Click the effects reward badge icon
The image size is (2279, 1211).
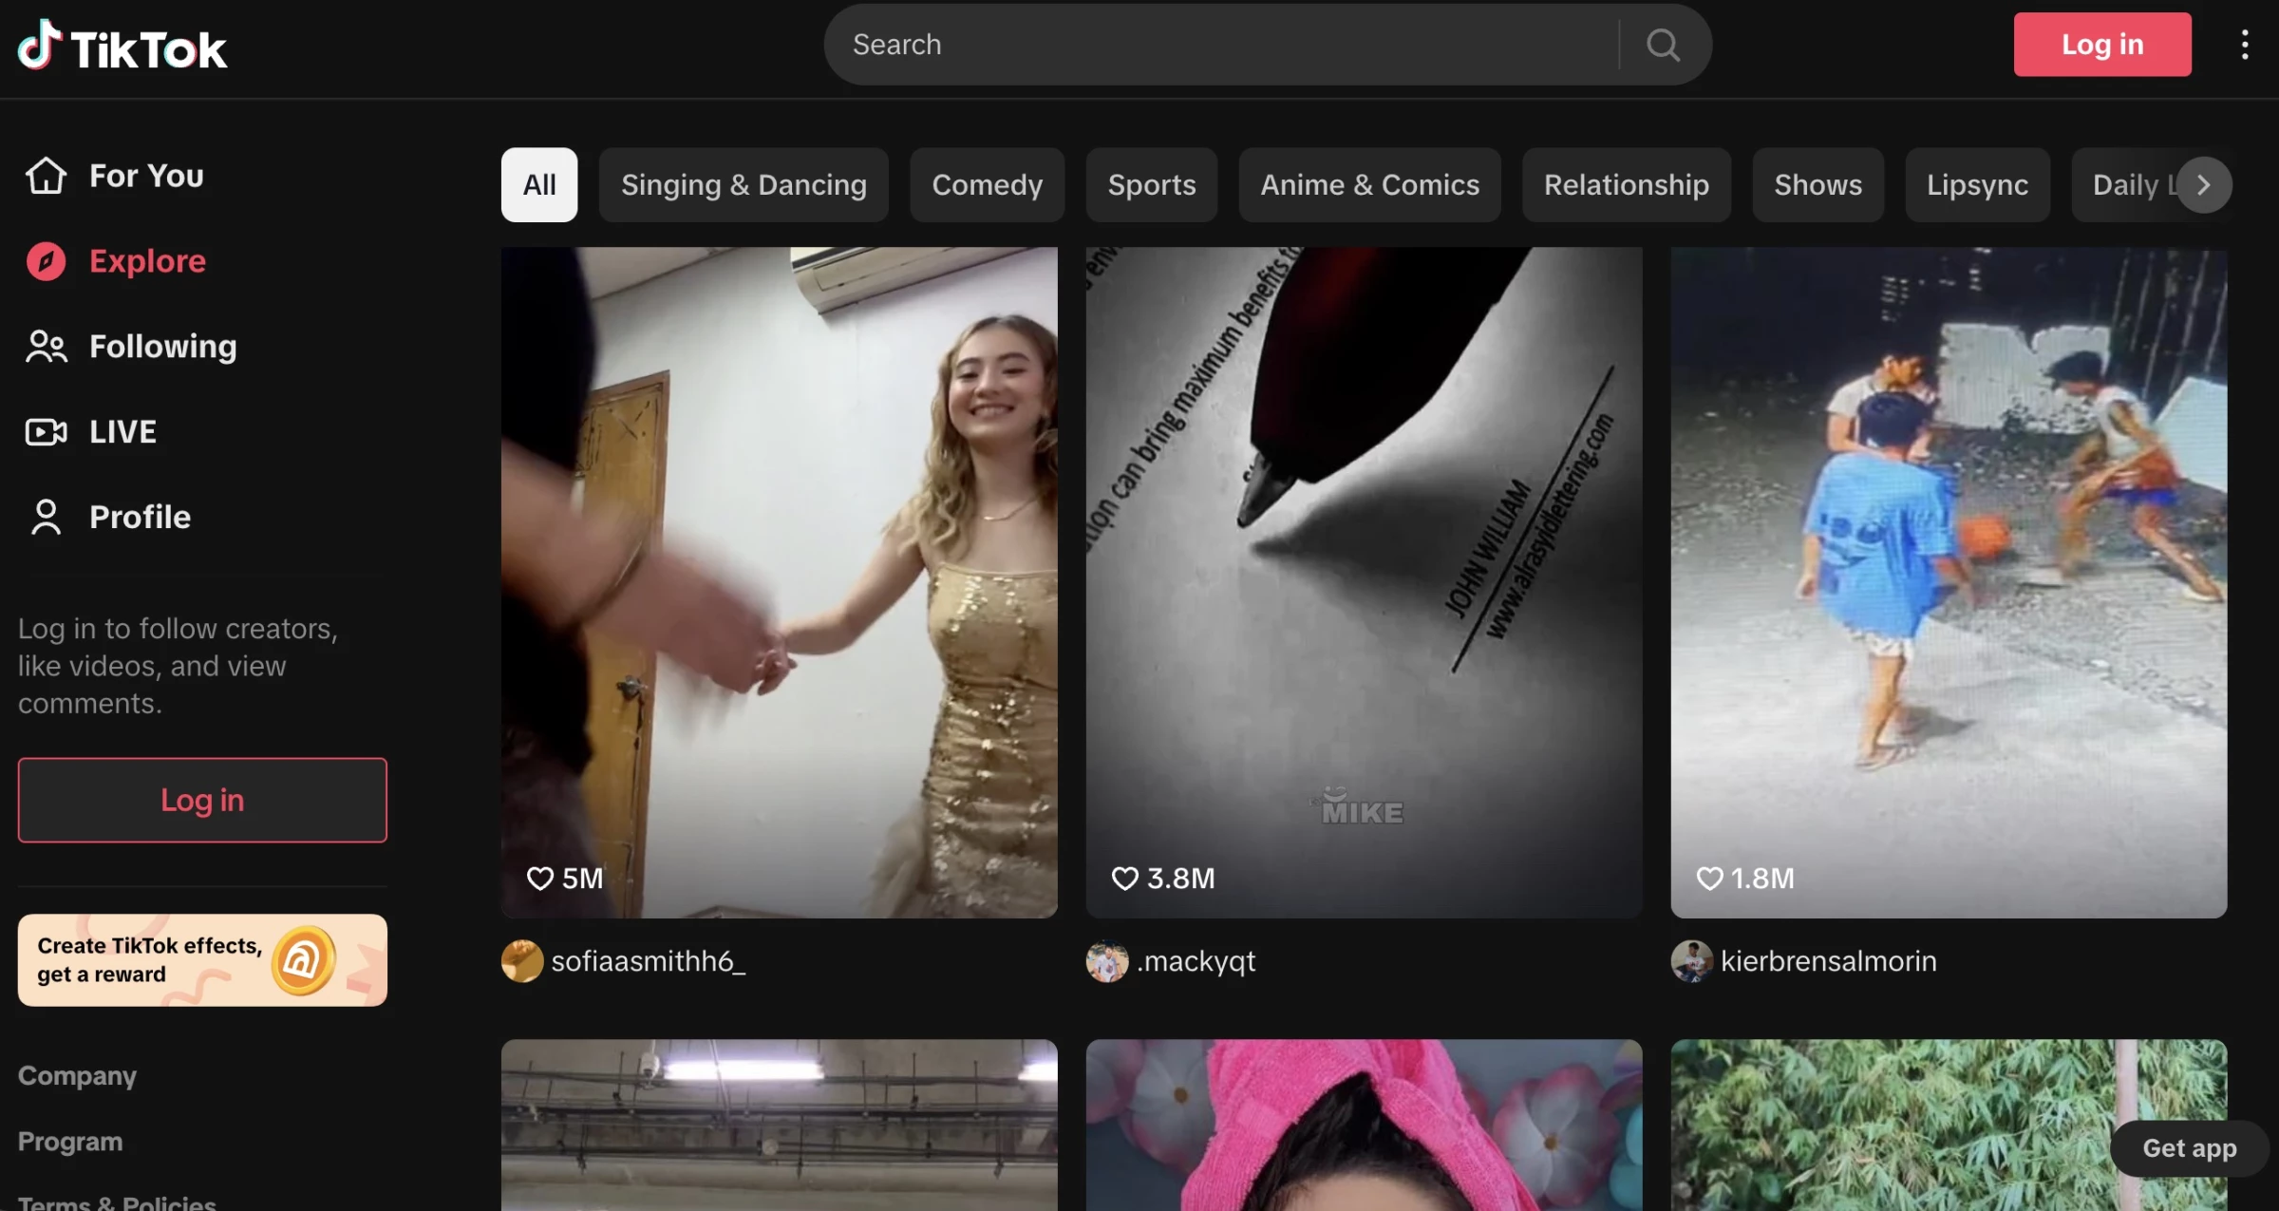303,960
